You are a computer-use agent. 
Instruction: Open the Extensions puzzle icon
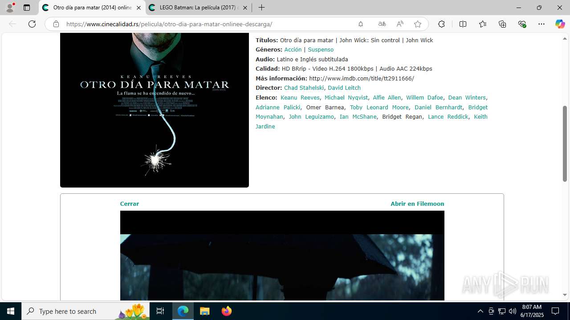point(441,24)
